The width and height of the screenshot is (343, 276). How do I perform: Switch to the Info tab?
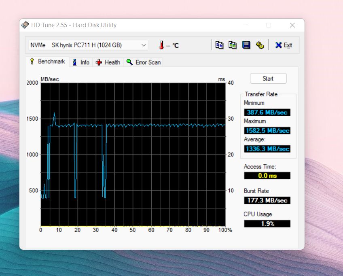[81, 62]
